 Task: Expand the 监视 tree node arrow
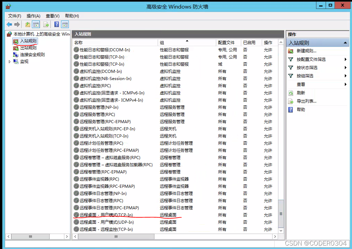(10, 62)
